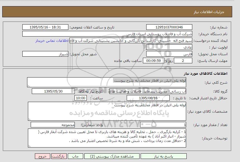Click the تاریخ نیاز به کالا field 1395/05/30

[53, 91]
